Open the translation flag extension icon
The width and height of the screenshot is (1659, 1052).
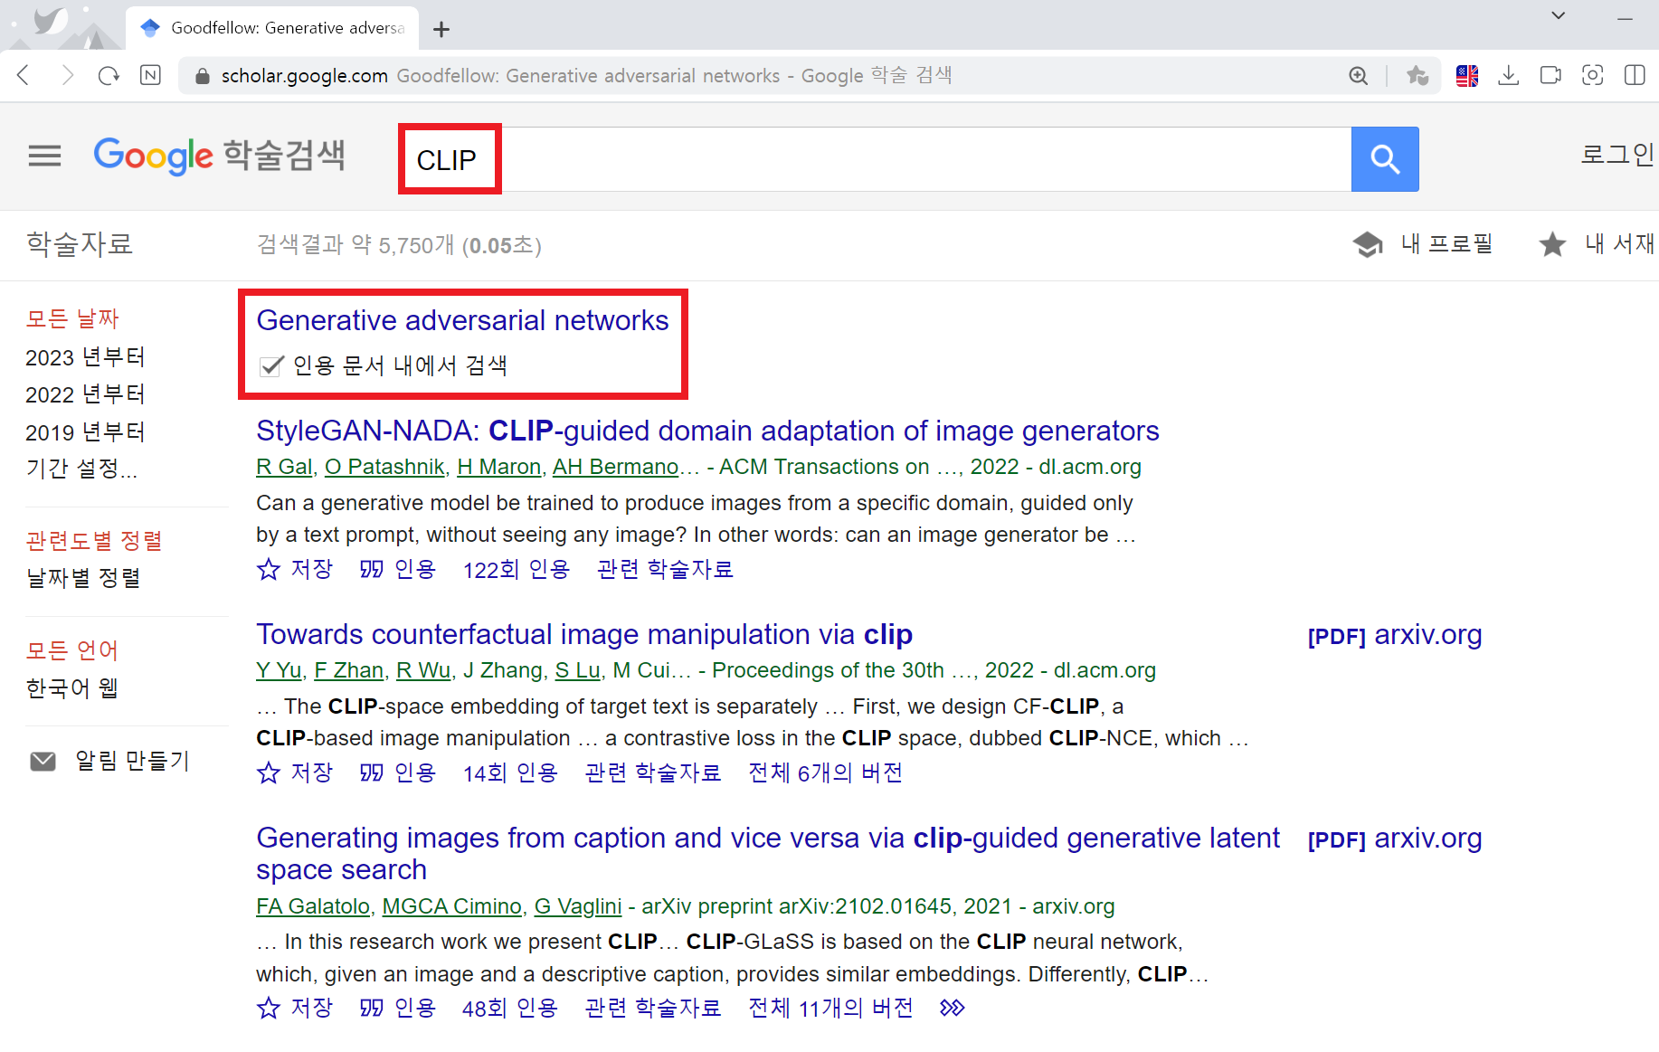tap(1467, 76)
